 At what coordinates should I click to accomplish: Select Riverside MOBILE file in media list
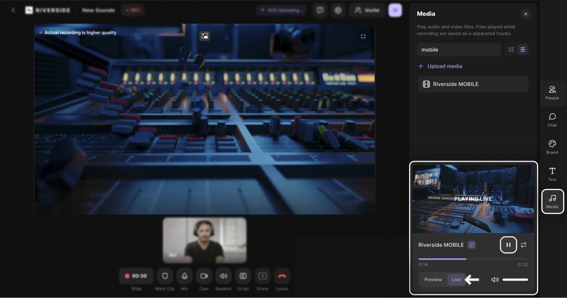coord(473,84)
